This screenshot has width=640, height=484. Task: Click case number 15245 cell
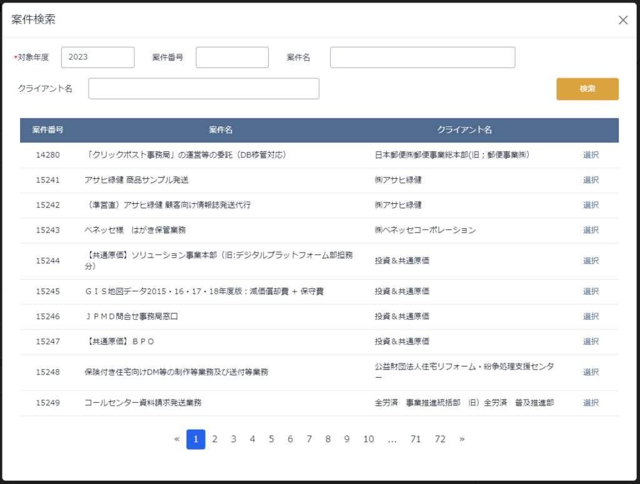[47, 291]
